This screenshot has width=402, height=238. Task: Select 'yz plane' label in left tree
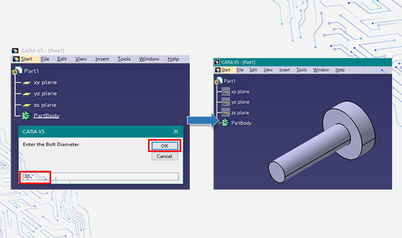click(45, 94)
